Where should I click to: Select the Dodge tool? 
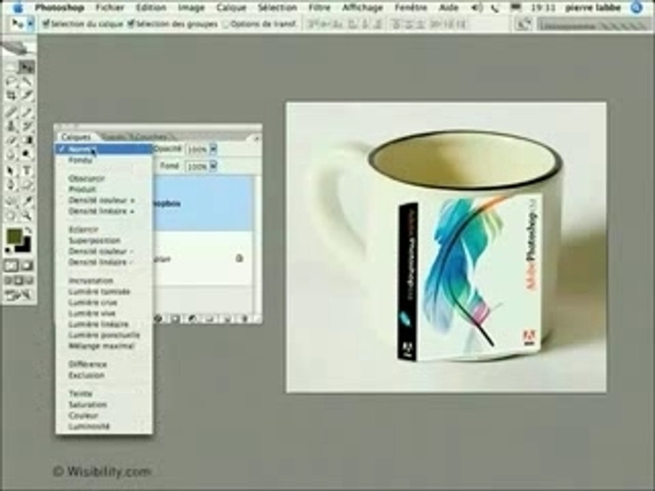click(26, 155)
